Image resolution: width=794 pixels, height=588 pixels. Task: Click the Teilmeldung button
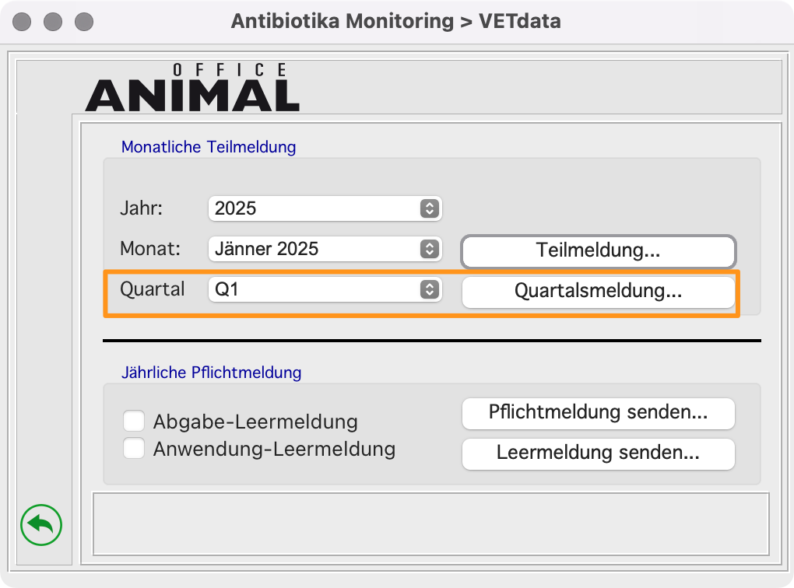(598, 252)
